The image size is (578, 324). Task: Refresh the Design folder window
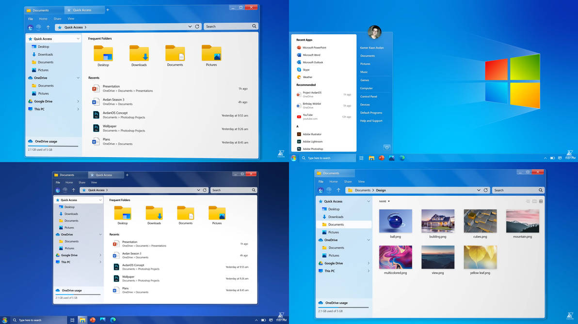tap(485, 190)
